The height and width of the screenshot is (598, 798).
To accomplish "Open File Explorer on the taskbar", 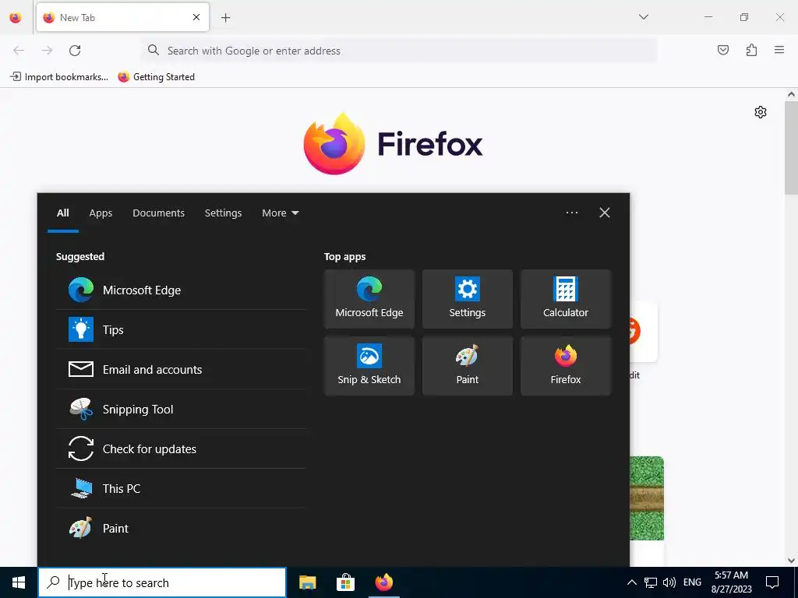I will (307, 582).
